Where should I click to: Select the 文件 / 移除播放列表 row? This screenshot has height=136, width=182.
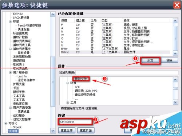[115, 35]
